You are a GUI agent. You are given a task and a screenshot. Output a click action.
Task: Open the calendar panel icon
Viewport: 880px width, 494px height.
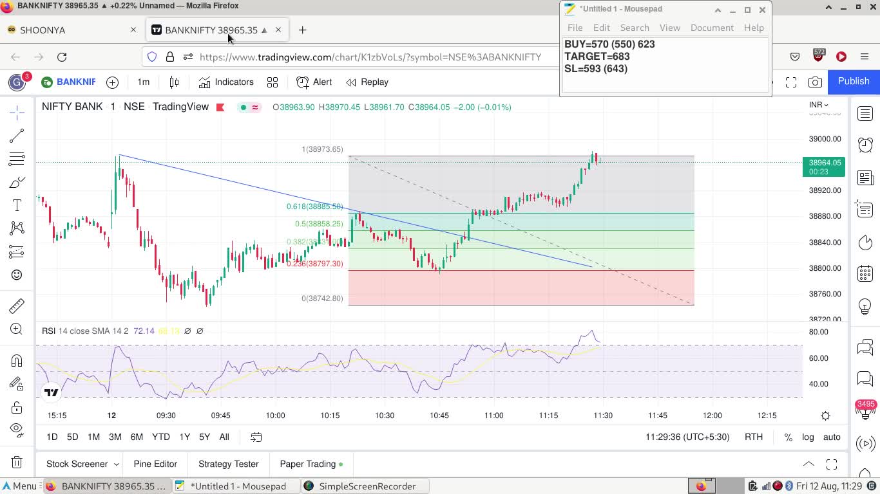tap(865, 273)
